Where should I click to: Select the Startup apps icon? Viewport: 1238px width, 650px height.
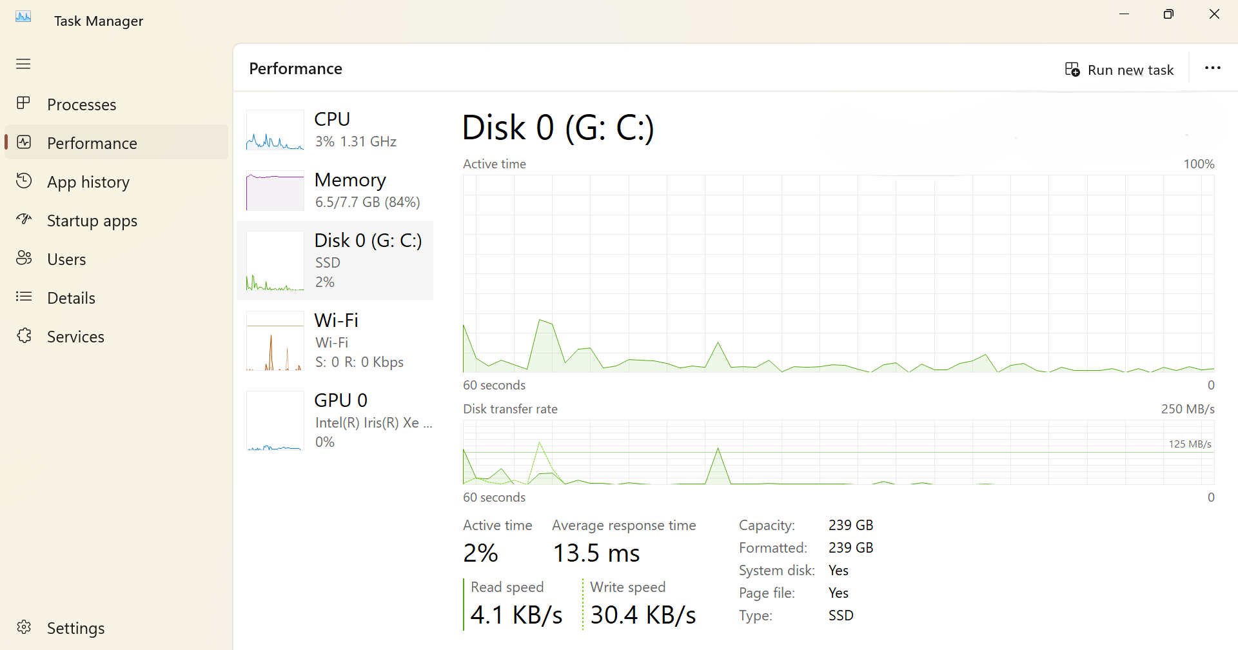pyautogui.click(x=24, y=220)
